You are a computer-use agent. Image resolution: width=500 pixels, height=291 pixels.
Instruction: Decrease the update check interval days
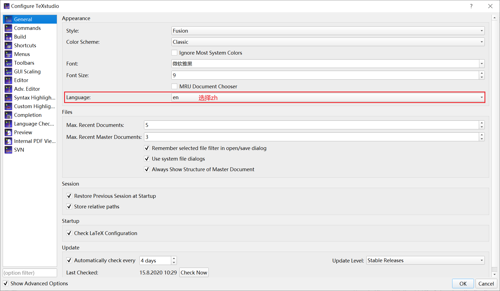tap(174, 262)
